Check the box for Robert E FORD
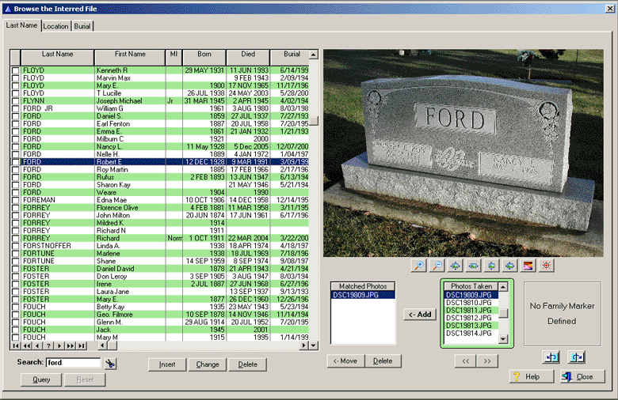Image resolution: width=618 pixels, height=400 pixels. (15, 161)
